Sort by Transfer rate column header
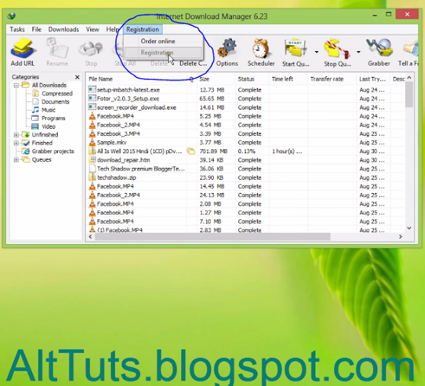This screenshot has height=386, width=425. coord(332,79)
